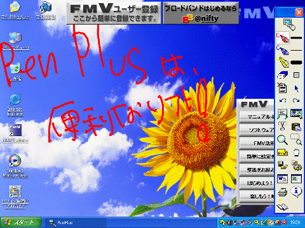Select the red pen tool
The image size is (305, 228).
coord(283,38)
